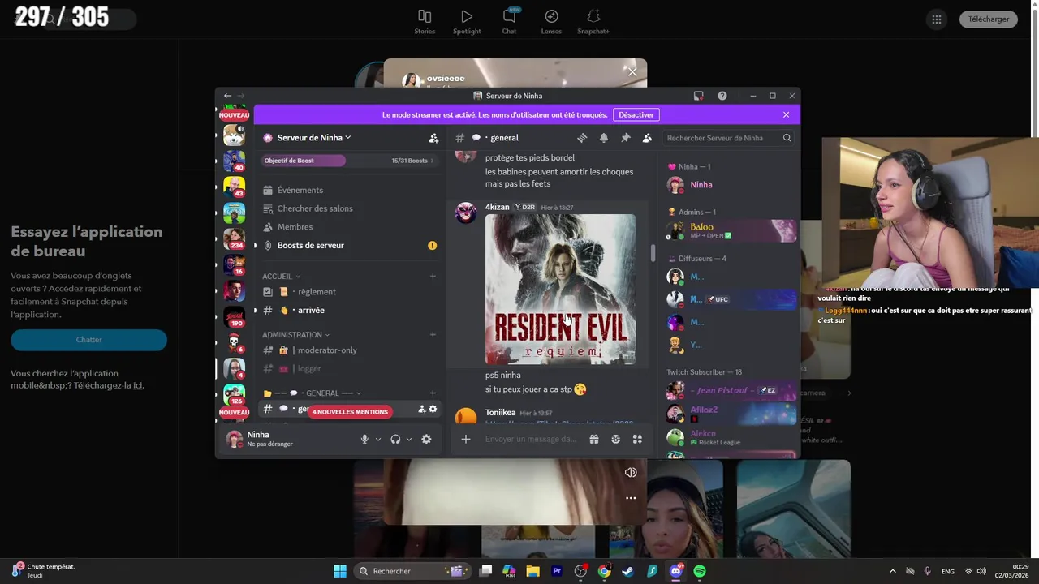Add a channel to the ADMINISTRATION category
This screenshot has height=584, width=1039.
(x=433, y=334)
